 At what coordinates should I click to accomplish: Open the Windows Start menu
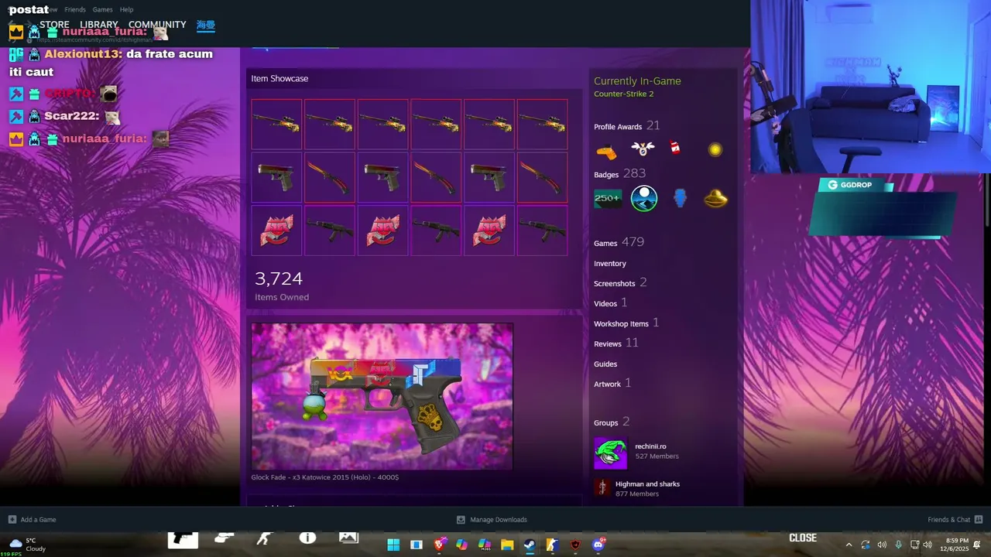tap(393, 545)
